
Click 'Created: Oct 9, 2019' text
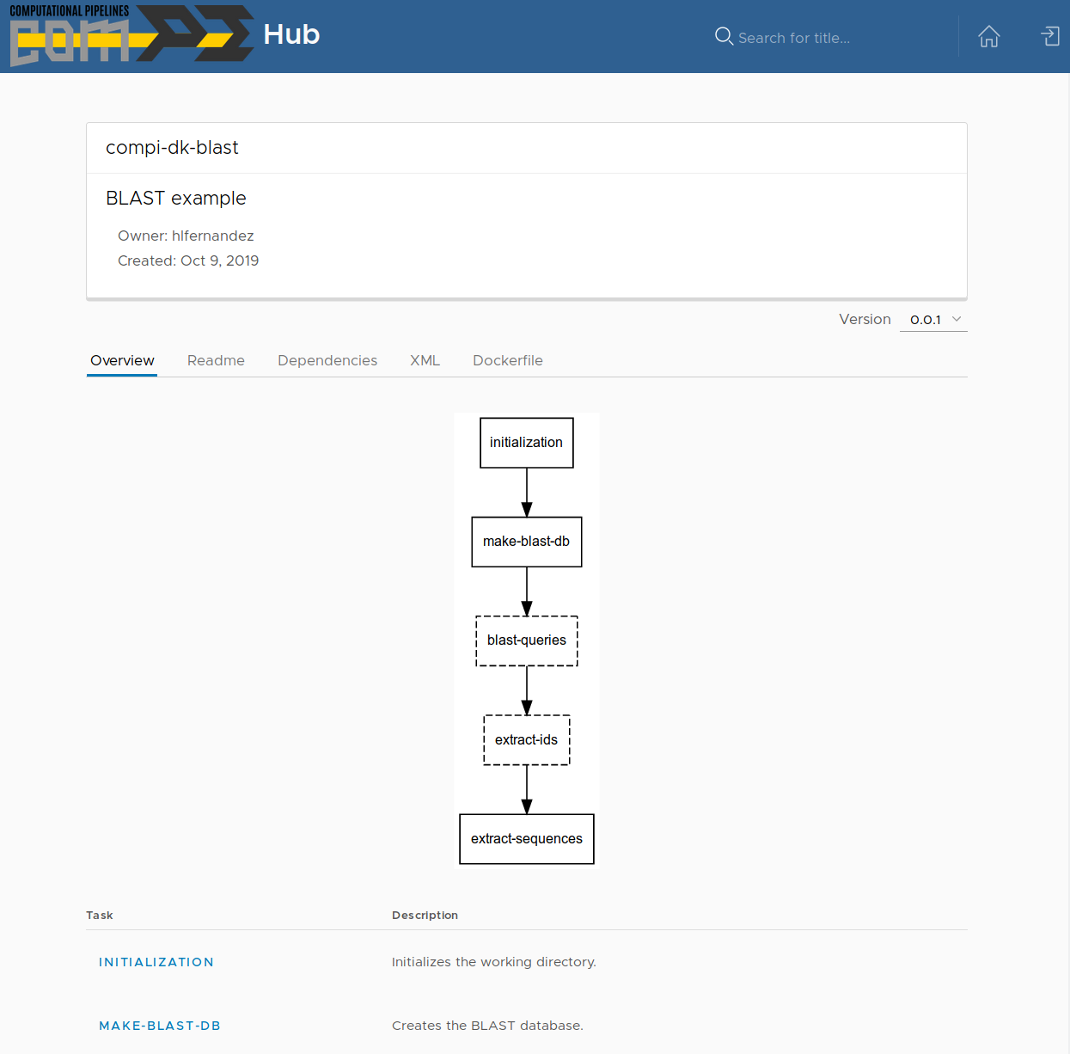point(188,260)
